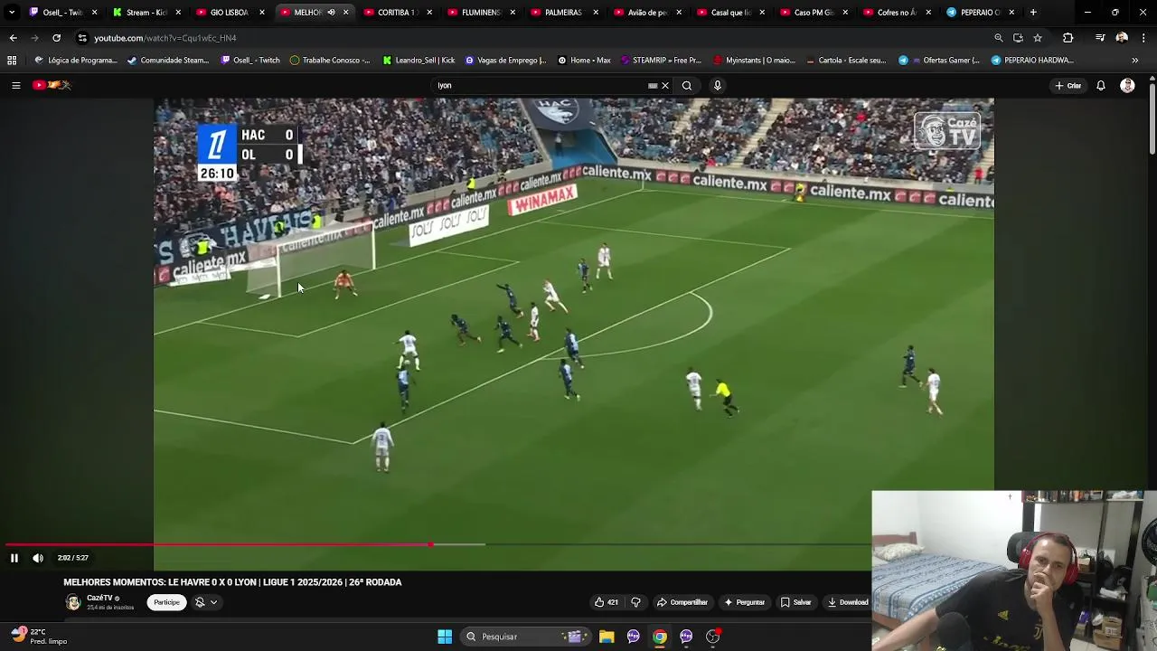This screenshot has height=651, width=1157.
Task: Open the Home - Max bookmark
Action: 584,61
